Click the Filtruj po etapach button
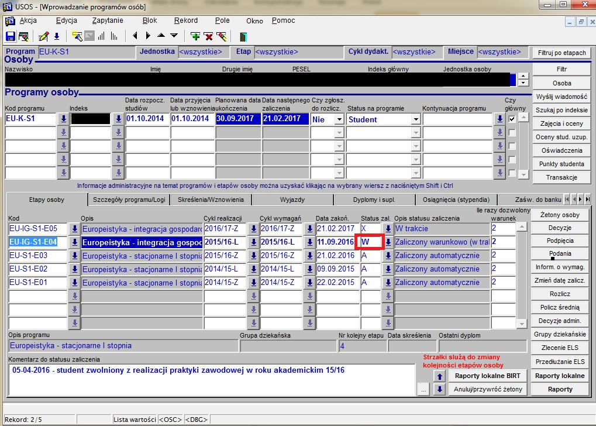The height and width of the screenshot is (426, 596). tap(562, 53)
